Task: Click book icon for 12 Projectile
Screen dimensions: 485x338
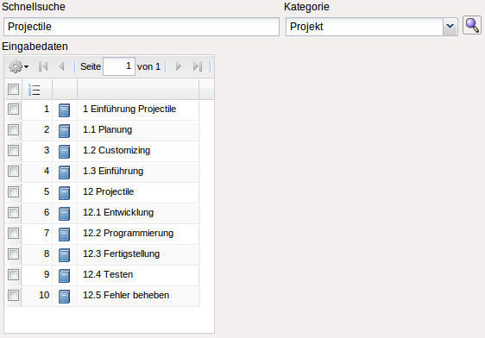Action: click(x=65, y=193)
